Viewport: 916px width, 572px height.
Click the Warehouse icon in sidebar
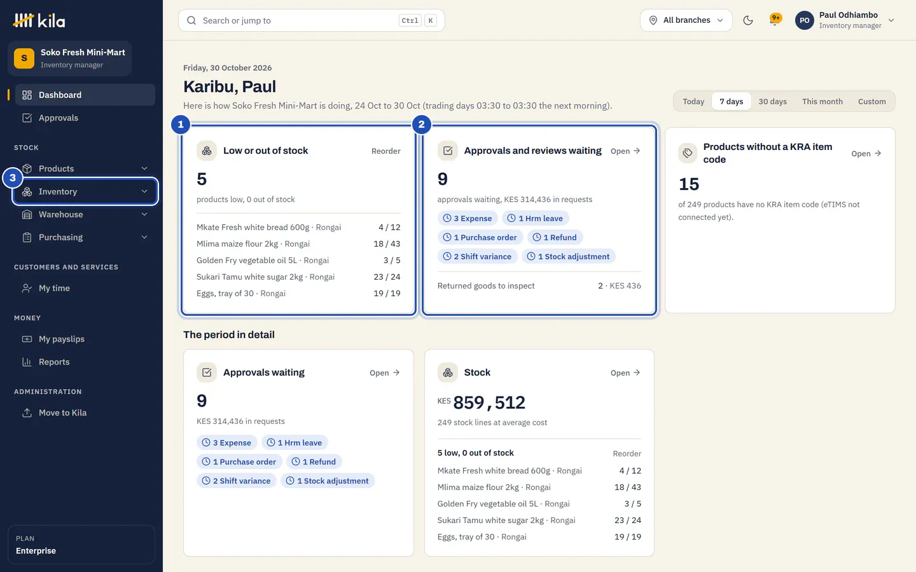coord(27,214)
